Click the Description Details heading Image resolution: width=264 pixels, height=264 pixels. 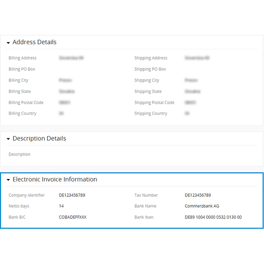click(40, 138)
